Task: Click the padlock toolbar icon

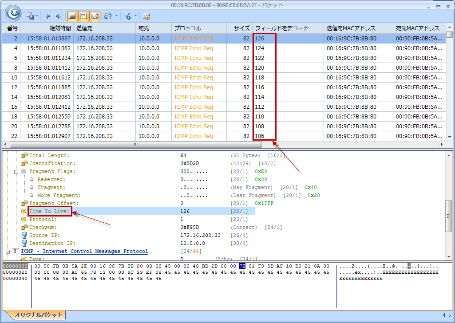Action: (146, 16)
